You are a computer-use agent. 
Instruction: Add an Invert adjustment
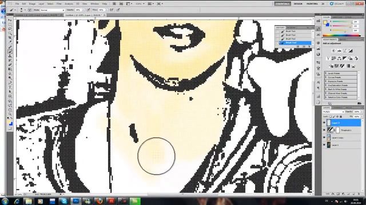pyautogui.click(x=331, y=66)
